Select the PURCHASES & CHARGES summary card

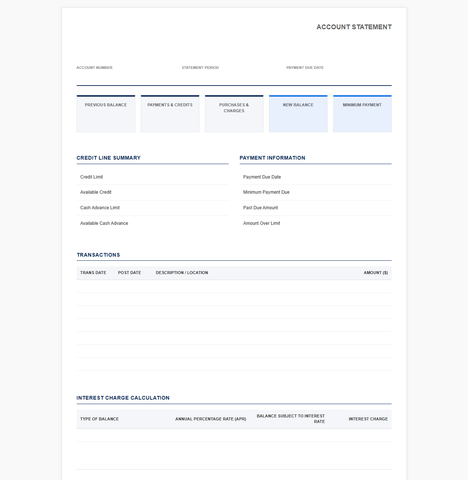click(234, 114)
